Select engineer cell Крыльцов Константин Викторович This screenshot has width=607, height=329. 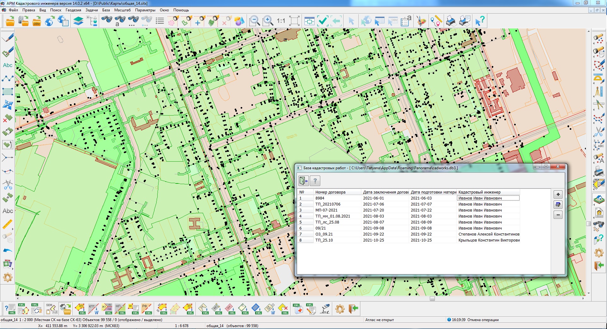point(489,240)
